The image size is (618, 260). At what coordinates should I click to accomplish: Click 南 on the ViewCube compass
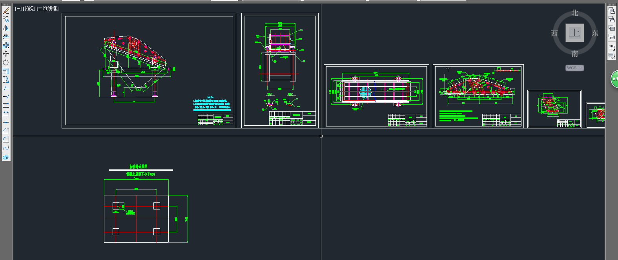pyautogui.click(x=575, y=54)
